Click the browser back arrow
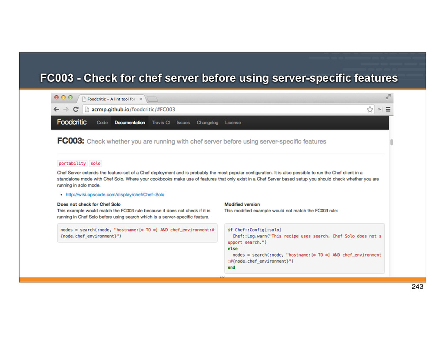 tap(56, 109)
